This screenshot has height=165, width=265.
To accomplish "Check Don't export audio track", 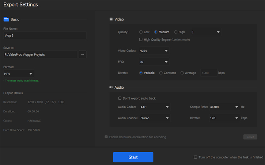I will [120, 98].
